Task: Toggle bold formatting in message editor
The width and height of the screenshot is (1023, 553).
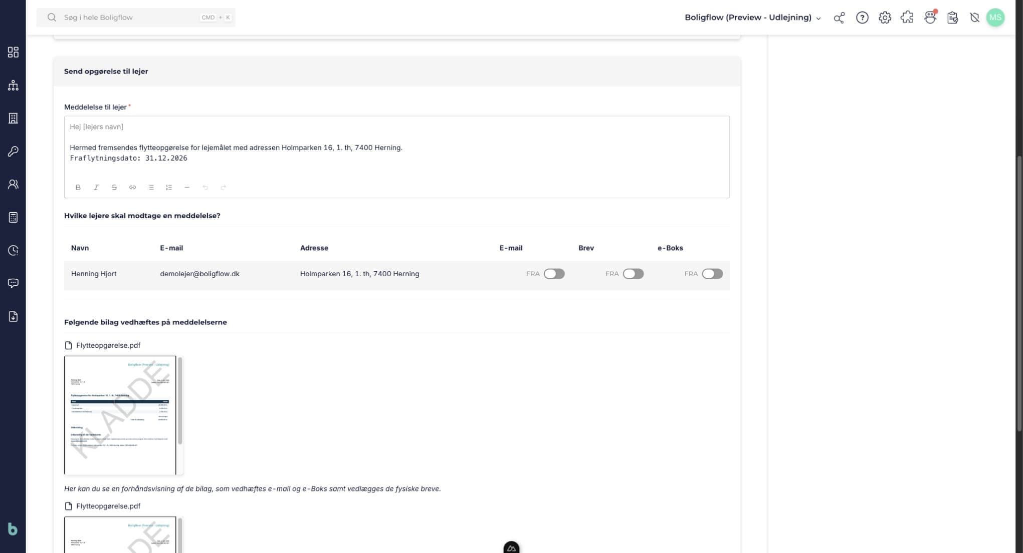Action: (x=78, y=187)
